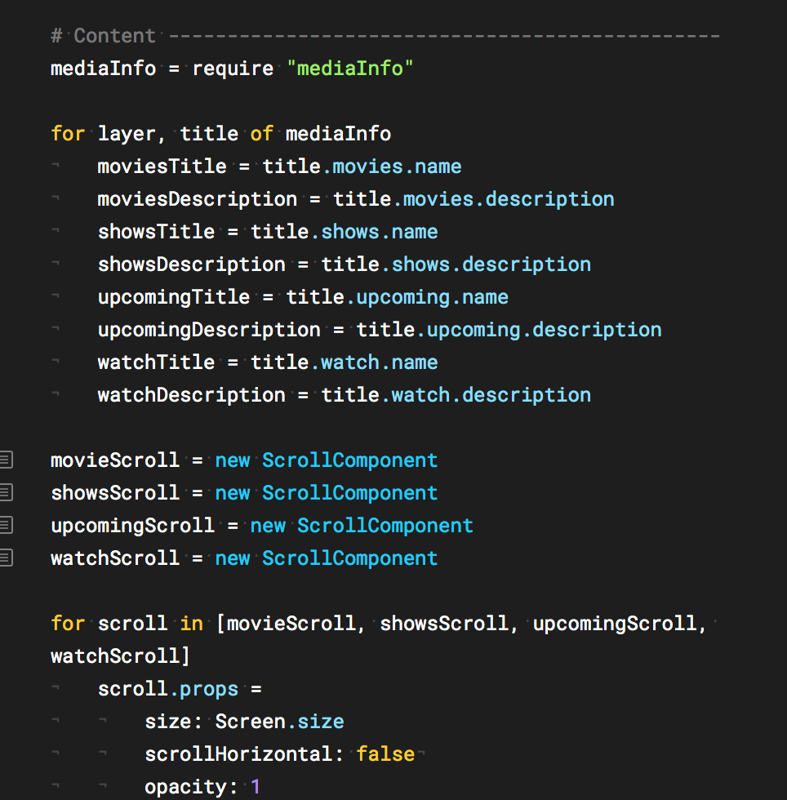Click 'new' keyword on the movieScroll line
This screenshot has height=800, width=787.
232,460
